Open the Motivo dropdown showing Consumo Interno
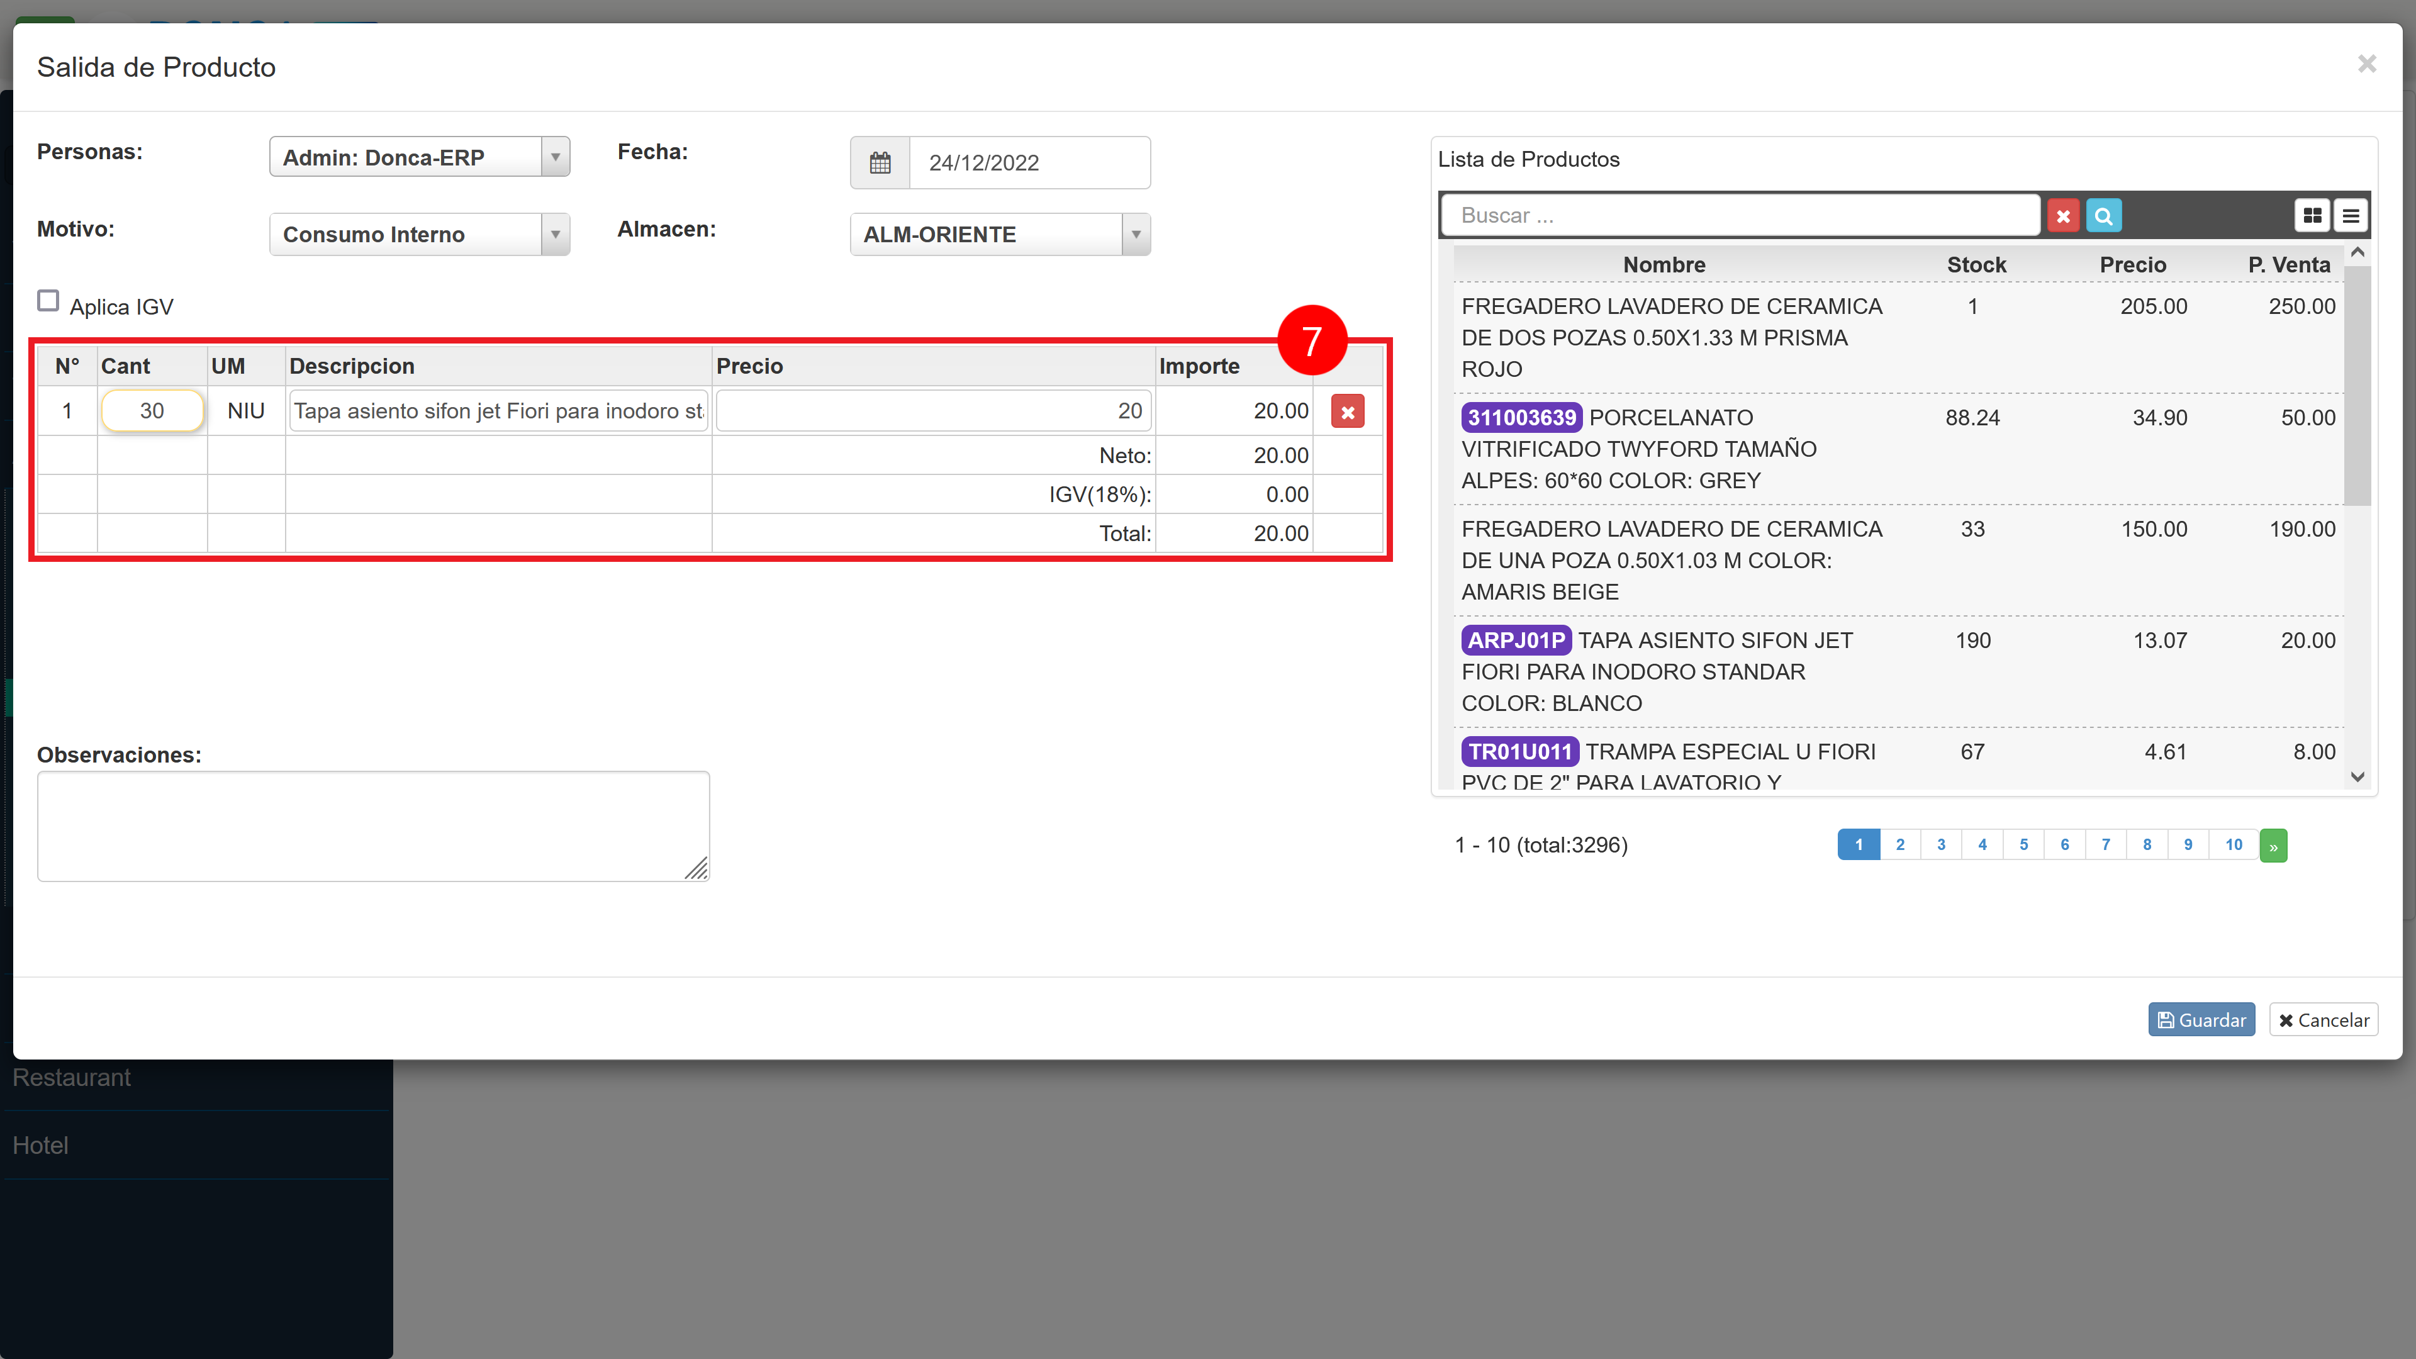 pos(419,235)
